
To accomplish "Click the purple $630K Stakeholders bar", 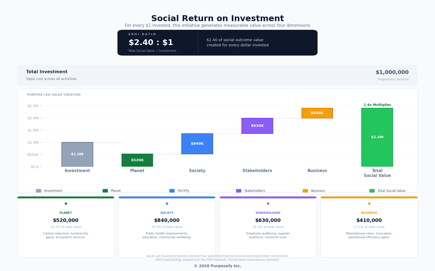I will [257, 126].
